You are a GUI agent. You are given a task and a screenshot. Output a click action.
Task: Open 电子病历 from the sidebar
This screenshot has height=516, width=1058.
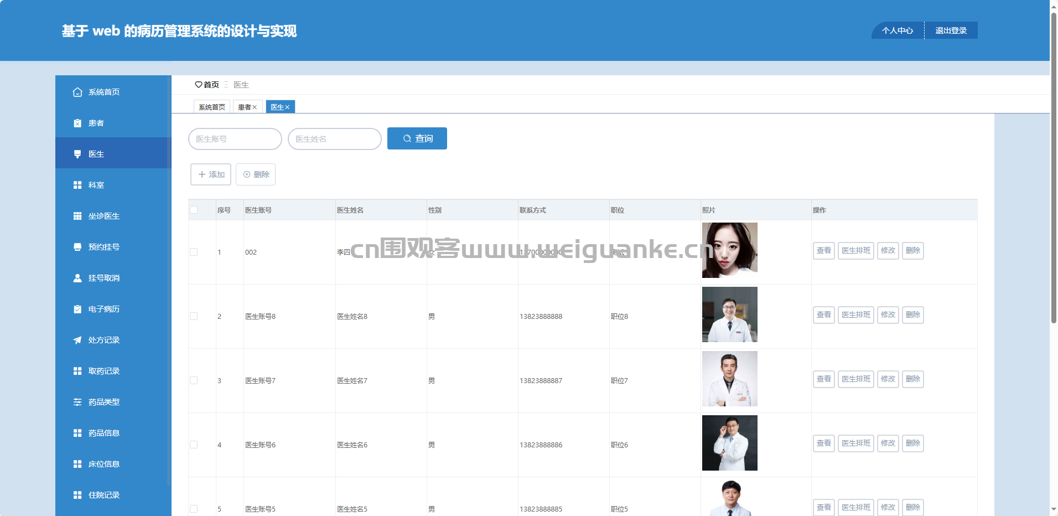click(113, 309)
